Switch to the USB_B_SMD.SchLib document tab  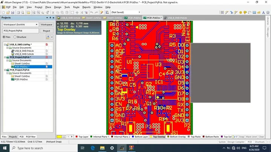pos(69,18)
